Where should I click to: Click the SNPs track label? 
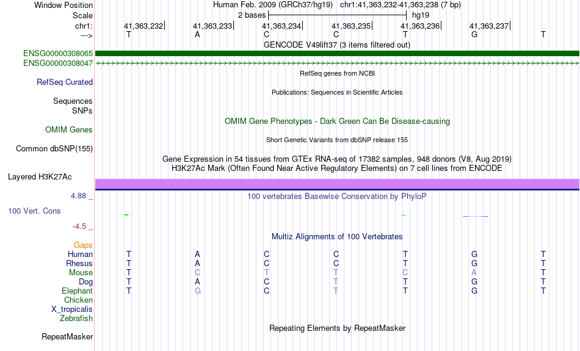(x=82, y=110)
